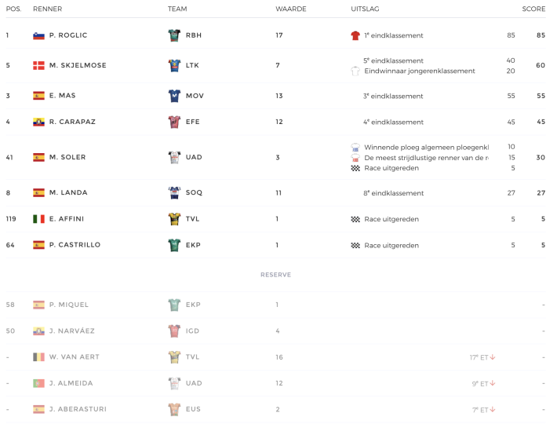Click the Ecuador flag beside R. Carapaz
The height and width of the screenshot is (424, 557).
[38, 122]
